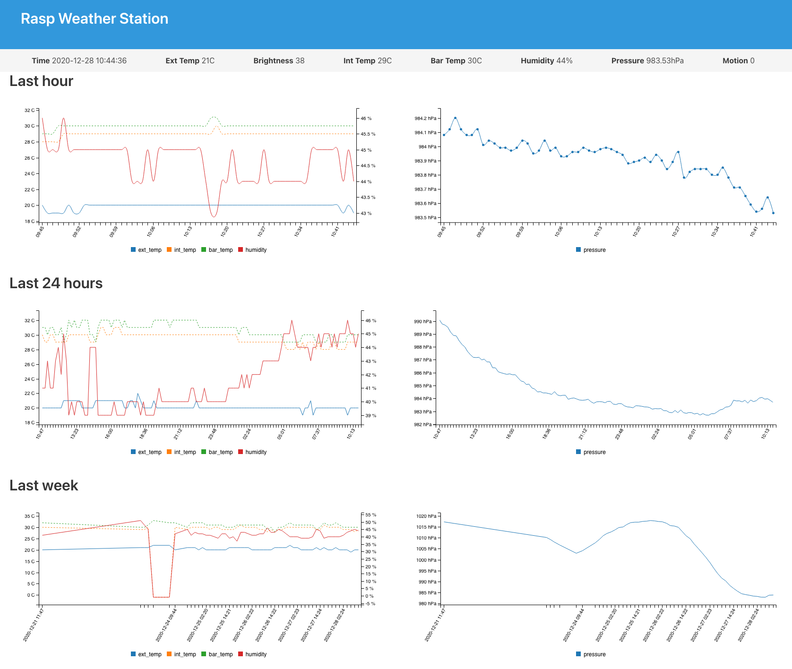Click the 43 % label in Last hour chart
792x669 pixels.
pos(366,213)
